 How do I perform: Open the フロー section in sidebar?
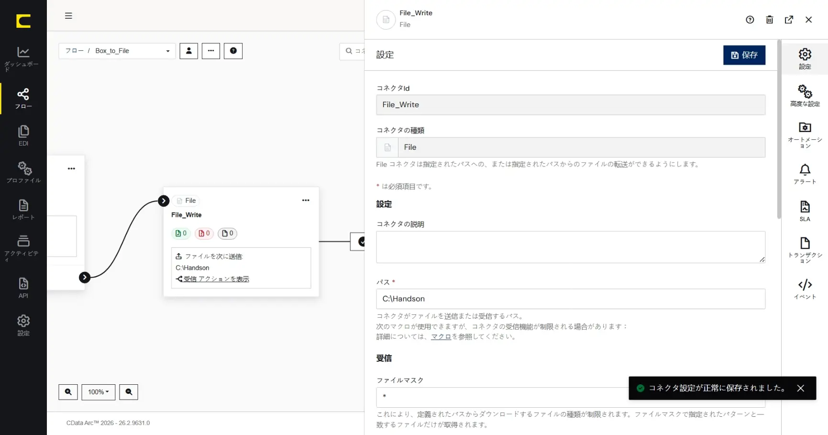pos(23,99)
